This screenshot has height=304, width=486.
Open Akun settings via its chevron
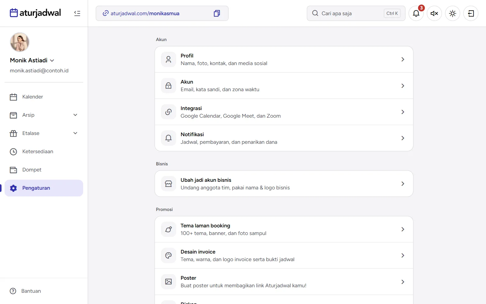click(x=403, y=86)
